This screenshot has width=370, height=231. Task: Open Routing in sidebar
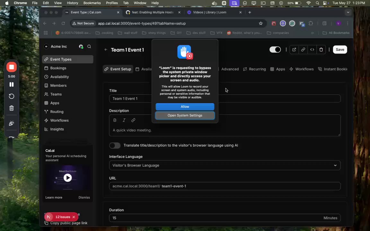pyautogui.click(x=68, y=112)
